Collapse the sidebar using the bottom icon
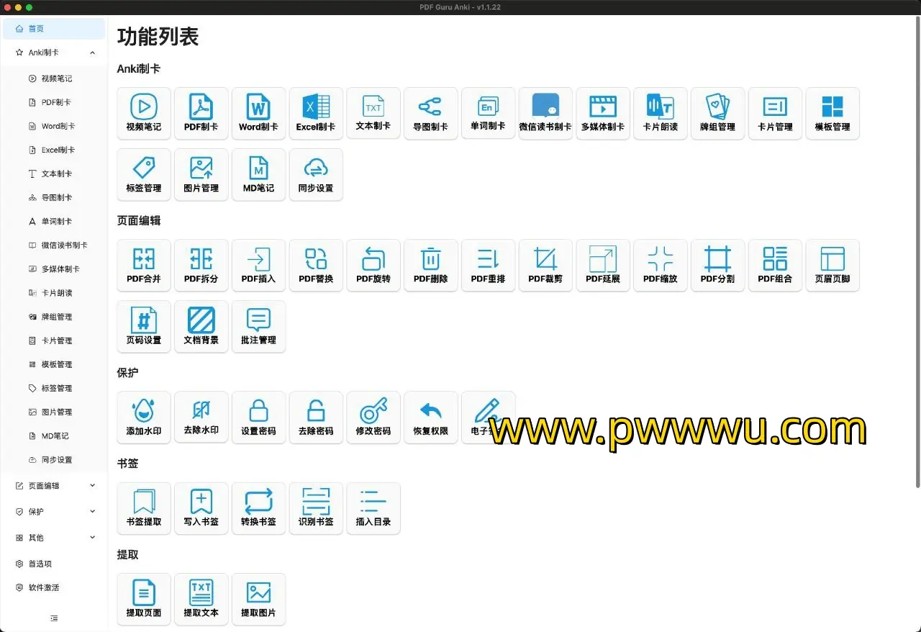The image size is (921, 632). point(54,618)
